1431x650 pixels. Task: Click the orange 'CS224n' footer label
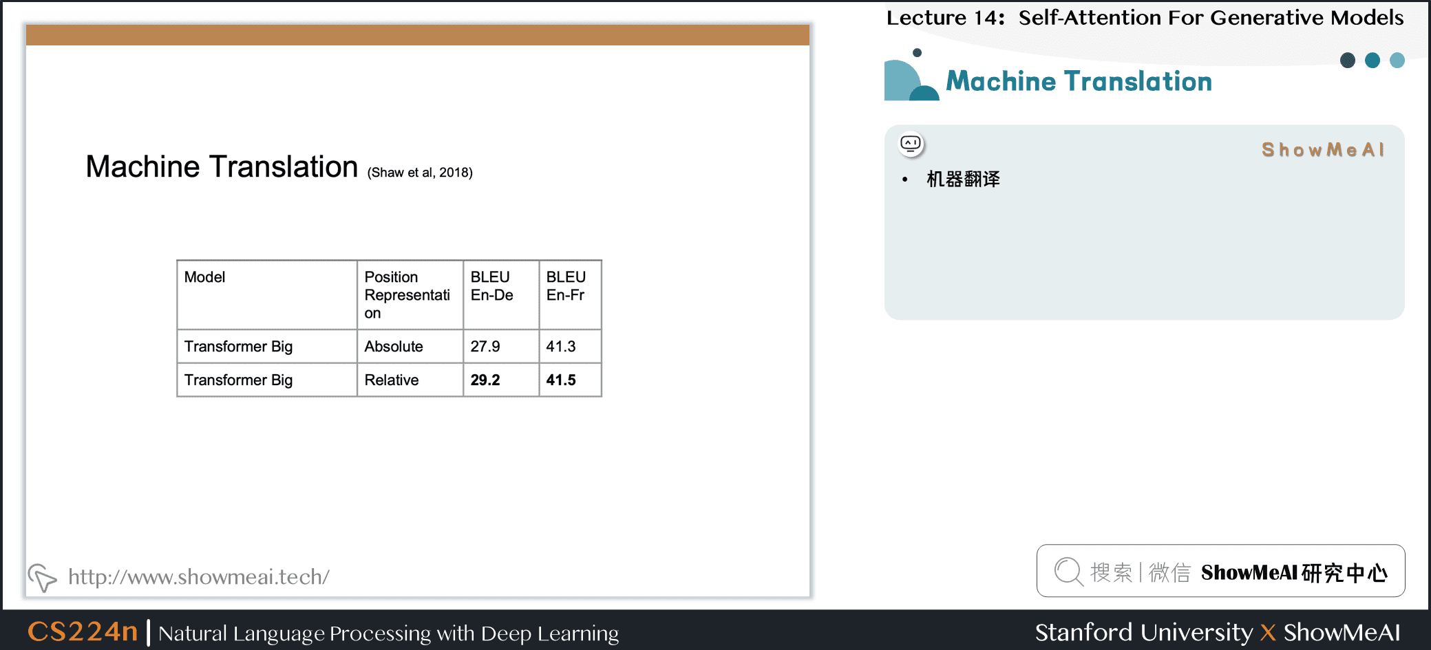point(83,631)
